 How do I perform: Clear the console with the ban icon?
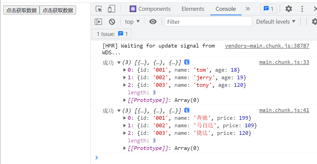[x=112, y=22]
